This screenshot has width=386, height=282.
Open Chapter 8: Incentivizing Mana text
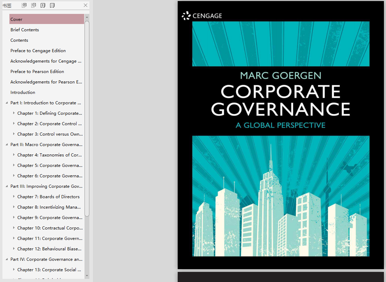coord(49,207)
